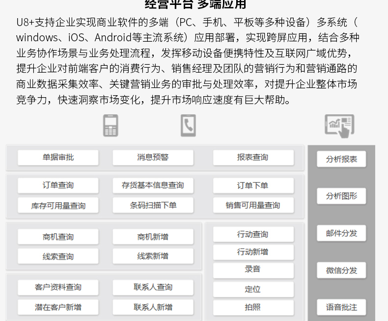Open 订单查询 order query
The height and width of the screenshot is (321, 388).
point(58,186)
